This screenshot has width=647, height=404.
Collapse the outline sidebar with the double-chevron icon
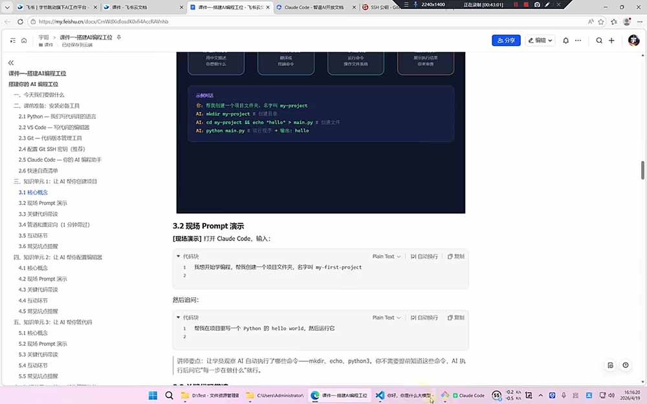tap(11, 63)
